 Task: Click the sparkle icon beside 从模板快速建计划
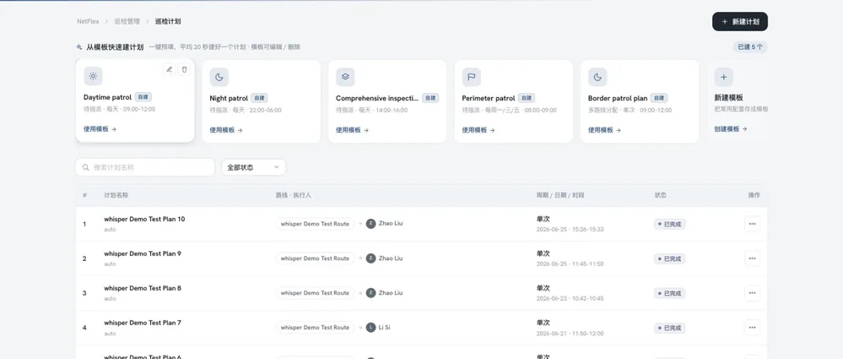(x=79, y=46)
